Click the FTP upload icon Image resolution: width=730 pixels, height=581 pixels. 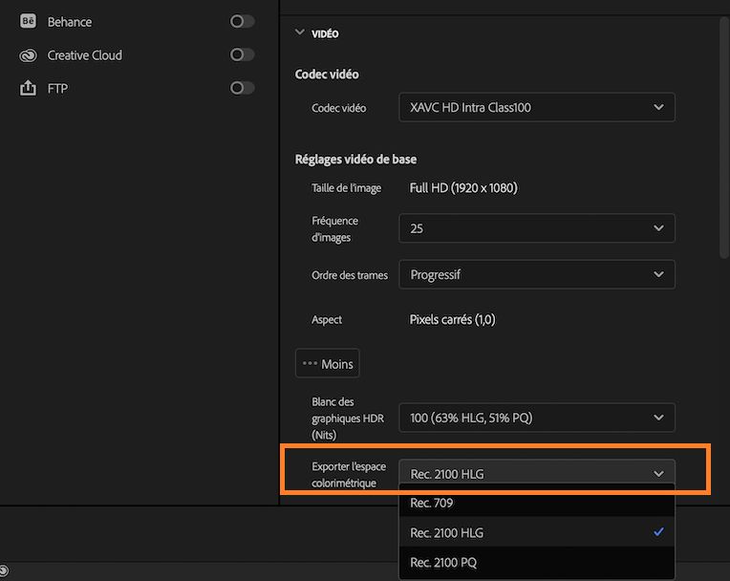(x=28, y=88)
